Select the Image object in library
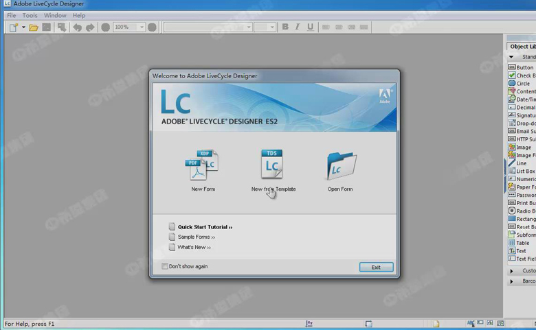This screenshot has height=330, width=536. (x=522, y=147)
